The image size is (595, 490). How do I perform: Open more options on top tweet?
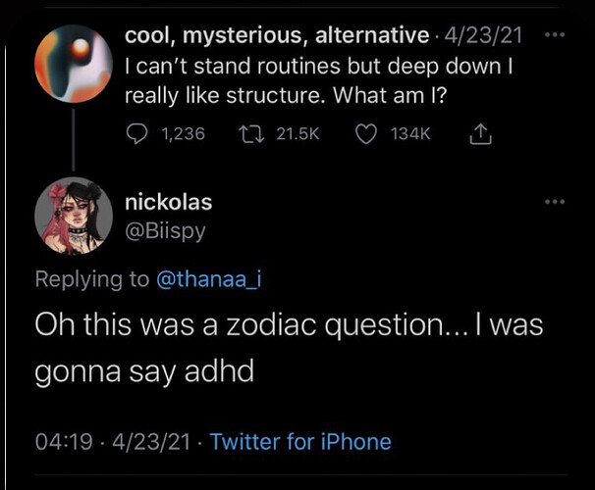[x=556, y=35]
